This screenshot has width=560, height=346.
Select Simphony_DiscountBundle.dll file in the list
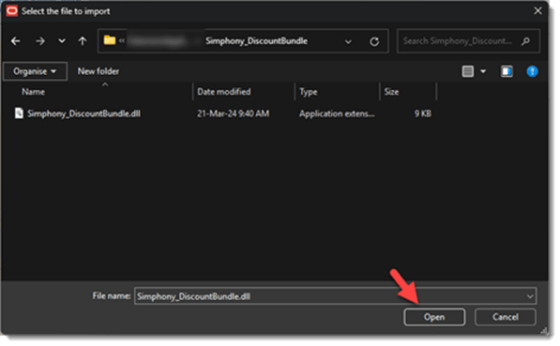(x=83, y=113)
